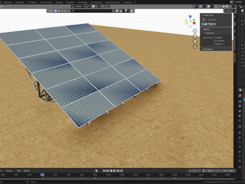Image resolution: width=245 pixels, height=184 pixels.
Task: Choose Extend selection mode icon
Action: click(206, 24)
